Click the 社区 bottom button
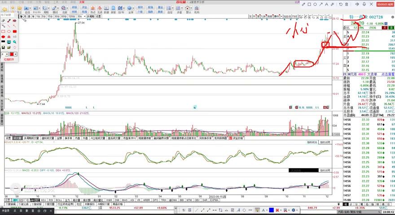Screen dimensions: 395x215 coord(79,204)
